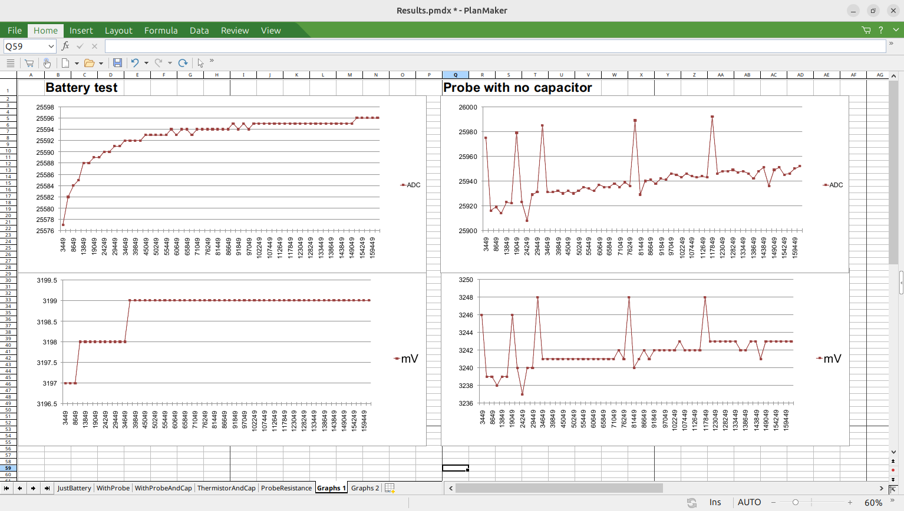Select column Q header
Viewport: 904px width, 511px height.
[456, 75]
